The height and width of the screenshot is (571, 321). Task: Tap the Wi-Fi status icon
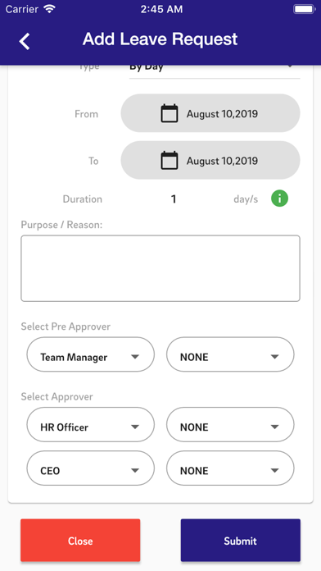point(49,9)
